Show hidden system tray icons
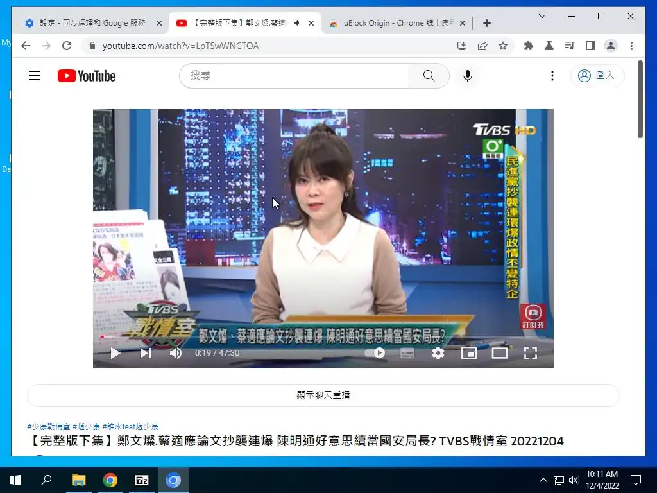Screen dimensions: 657x493 pyautogui.click(x=543, y=480)
